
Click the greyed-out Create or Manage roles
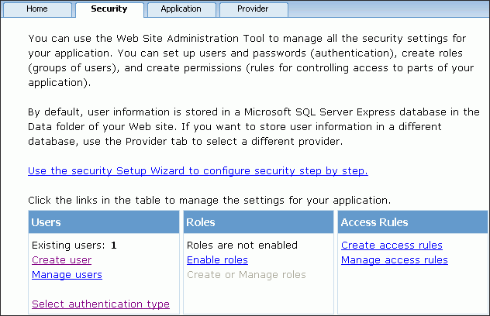click(246, 274)
